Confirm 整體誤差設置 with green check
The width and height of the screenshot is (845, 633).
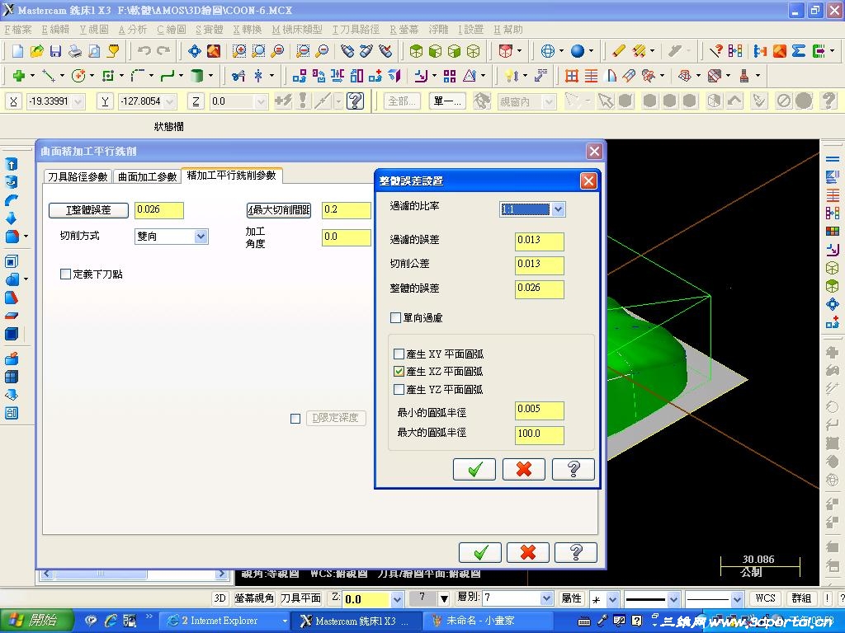point(474,469)
